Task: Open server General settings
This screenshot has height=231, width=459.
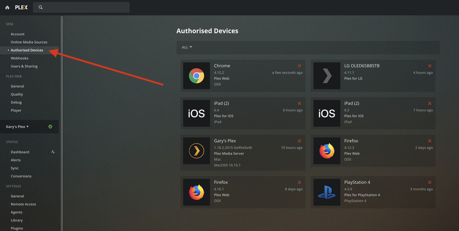Action: click(x=17, y=196)
